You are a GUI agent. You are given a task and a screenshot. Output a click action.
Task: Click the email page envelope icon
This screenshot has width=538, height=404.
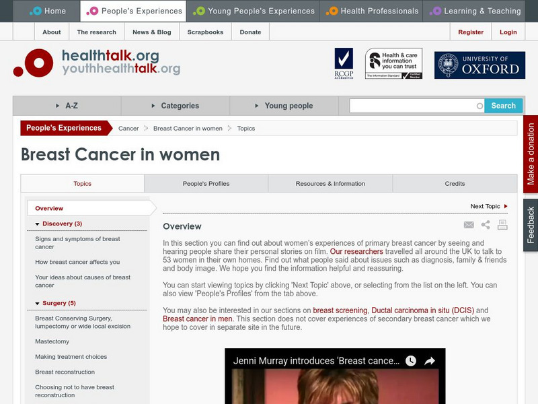tap(469, 226)
